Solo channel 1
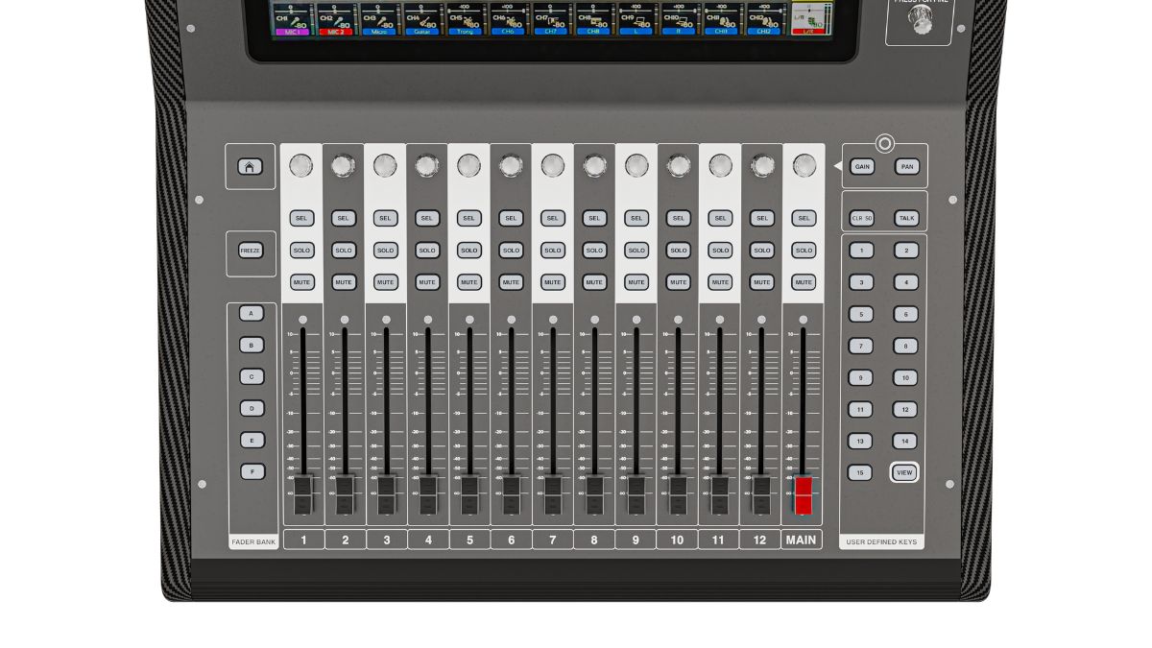Screen dimensions: 1152x648 (x=301, y=251)
